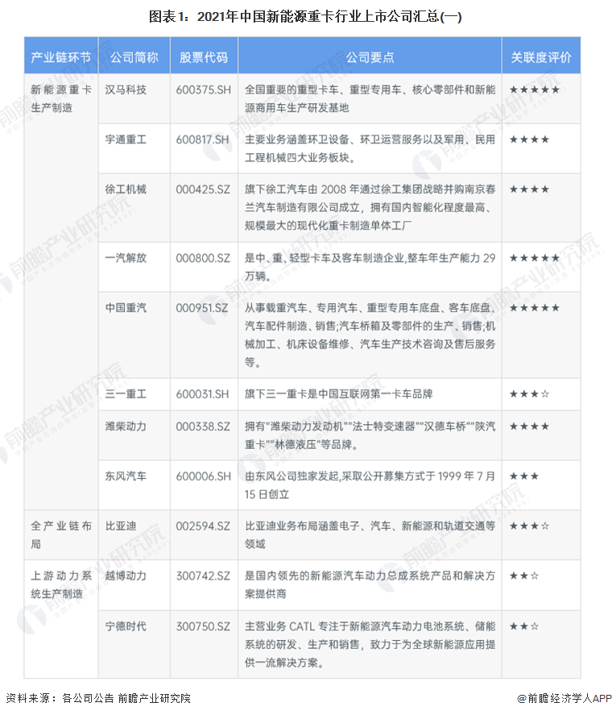Click company name 三一重工
Image resolution: width=612 pixels, height=715 pixels.
(126, 394)
